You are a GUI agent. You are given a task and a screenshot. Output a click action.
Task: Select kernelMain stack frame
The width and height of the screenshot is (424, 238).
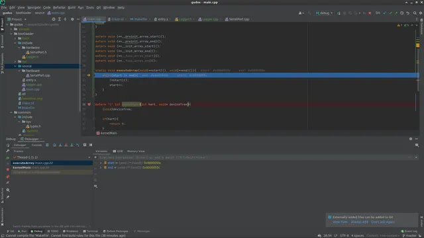52,167
